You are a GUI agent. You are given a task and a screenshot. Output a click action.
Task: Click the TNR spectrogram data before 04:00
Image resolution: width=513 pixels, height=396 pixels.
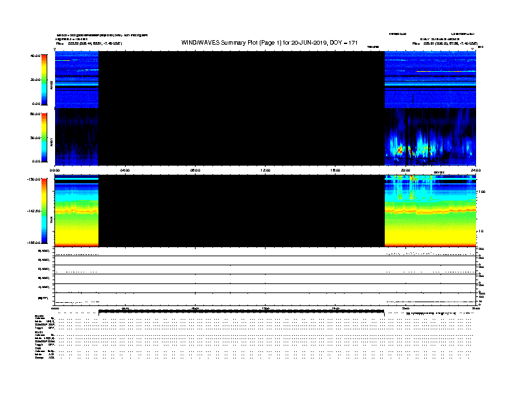point(76,211)
